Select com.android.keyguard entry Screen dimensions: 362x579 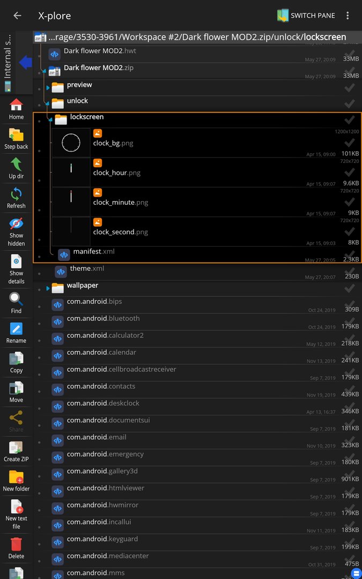(x=197, y=543)
